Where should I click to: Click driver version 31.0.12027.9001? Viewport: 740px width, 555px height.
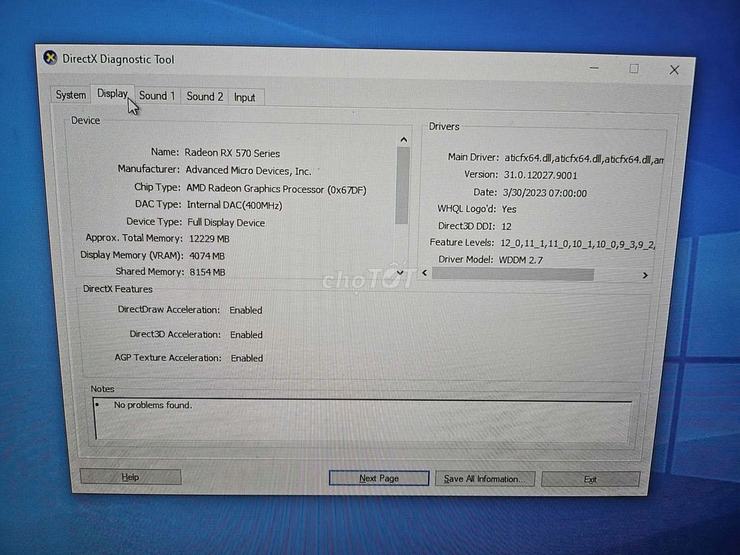pyautogui.click(x=541, y=176)
